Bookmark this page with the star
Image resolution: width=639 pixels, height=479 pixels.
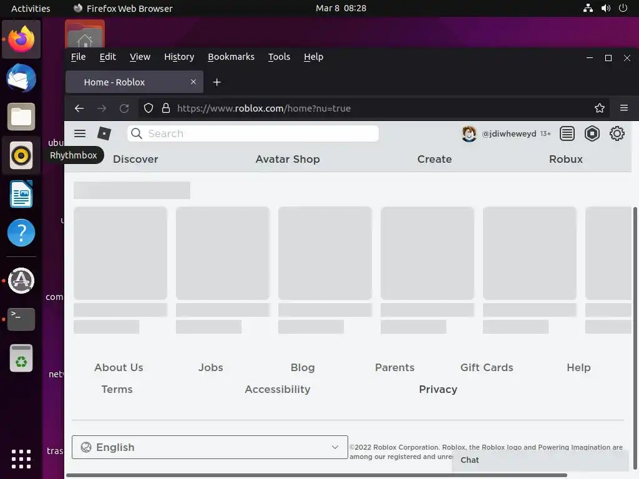pos(600,109)
